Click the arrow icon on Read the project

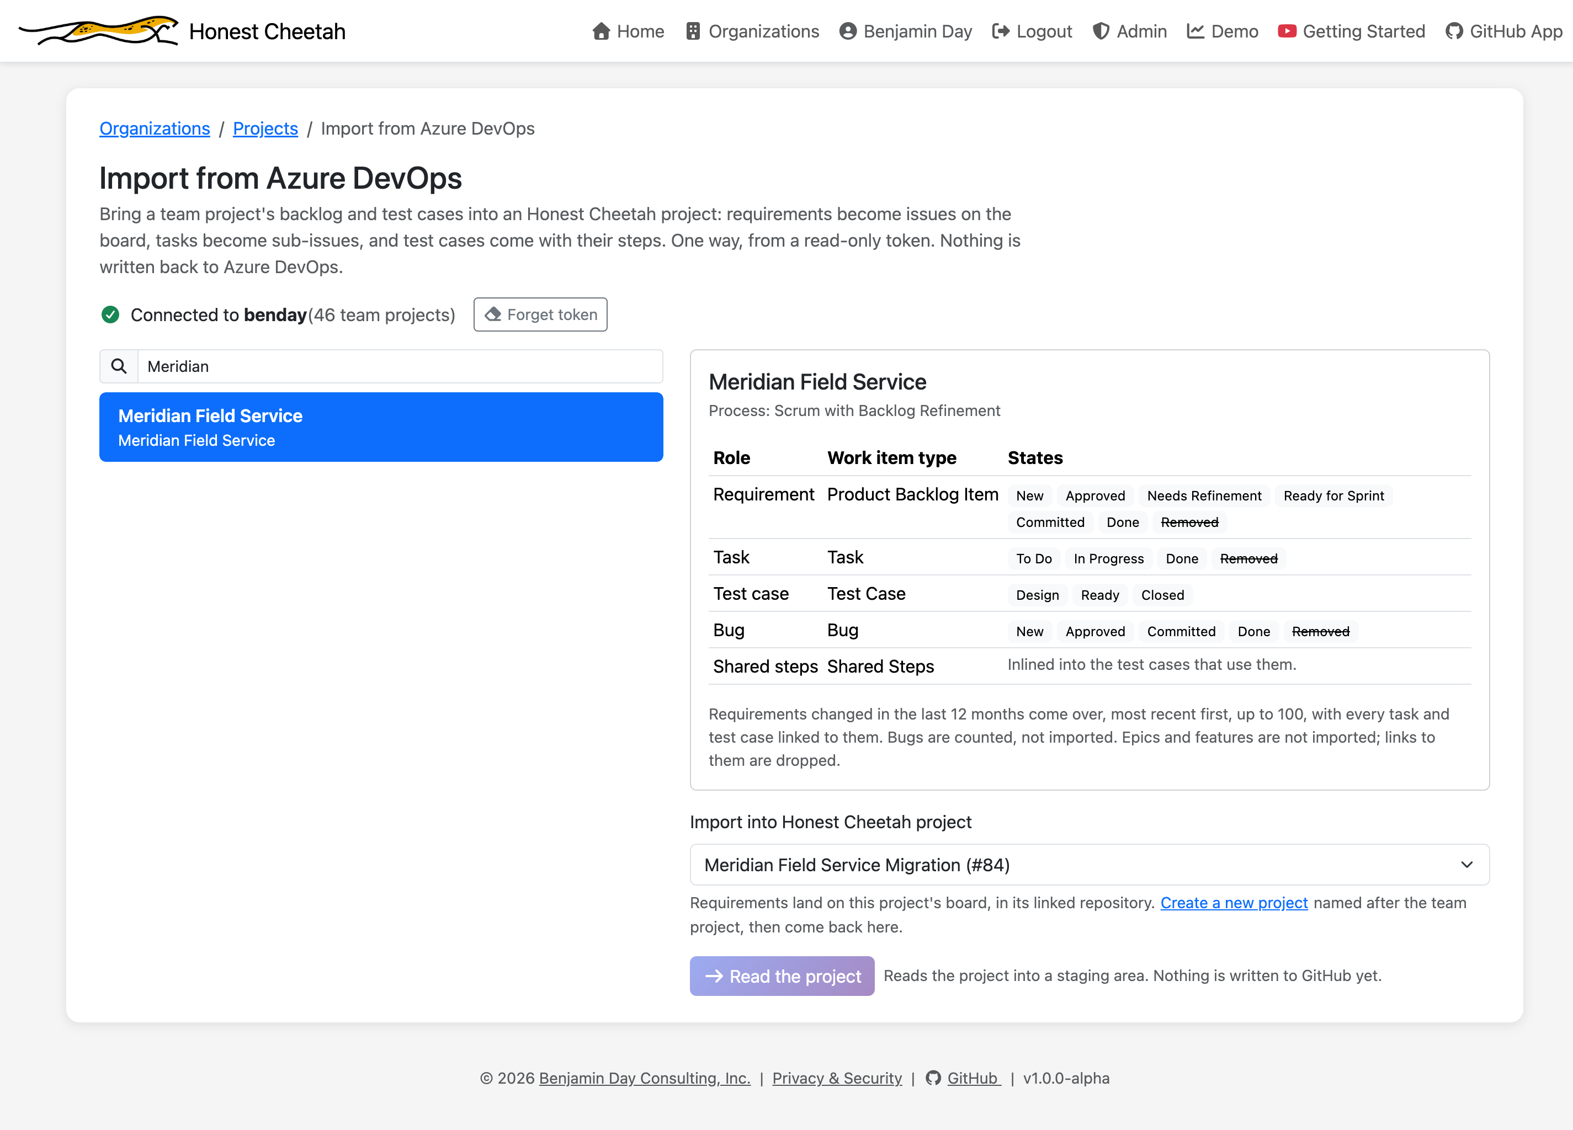coord(714,976)
